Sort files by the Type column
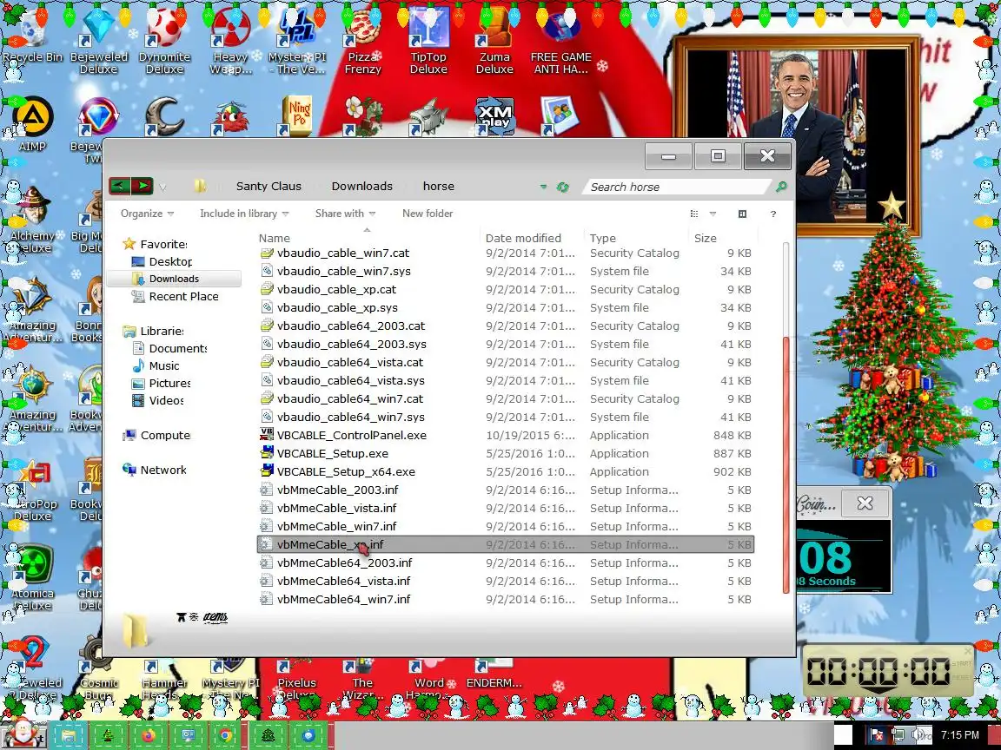Screen dimensions: 1001x750 pos(637,238)
